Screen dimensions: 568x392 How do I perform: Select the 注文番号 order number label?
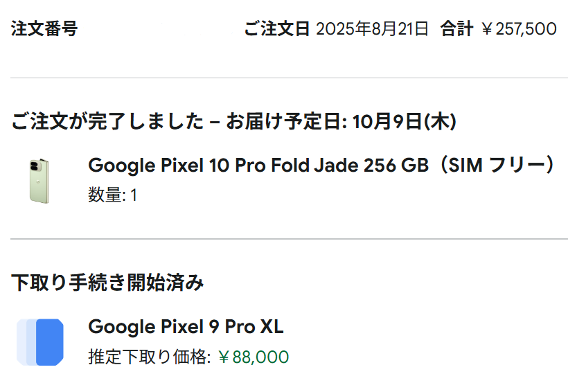(x=44, y=29)
